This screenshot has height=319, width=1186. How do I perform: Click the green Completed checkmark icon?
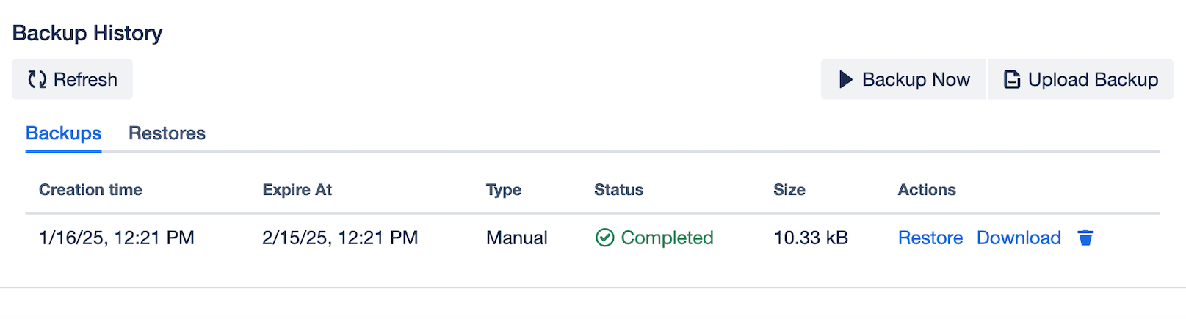pyautogui.click(x=604, y=238)
